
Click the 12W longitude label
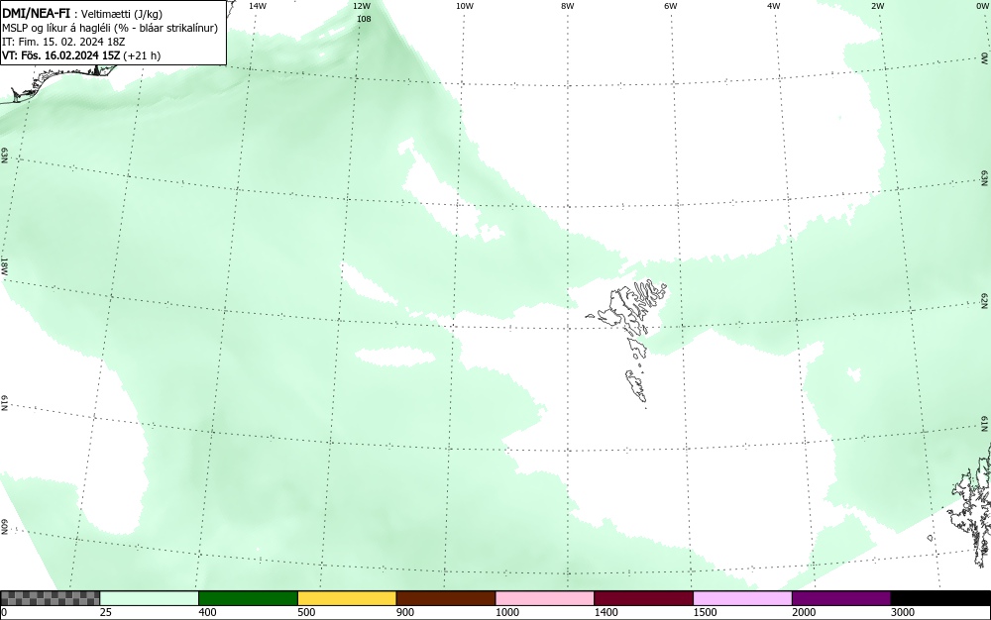tap(361, 6)
